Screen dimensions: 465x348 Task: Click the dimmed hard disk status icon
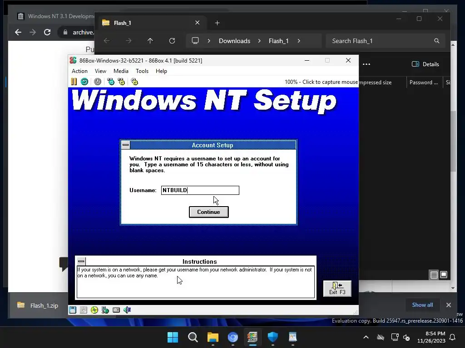pos(84,310)
